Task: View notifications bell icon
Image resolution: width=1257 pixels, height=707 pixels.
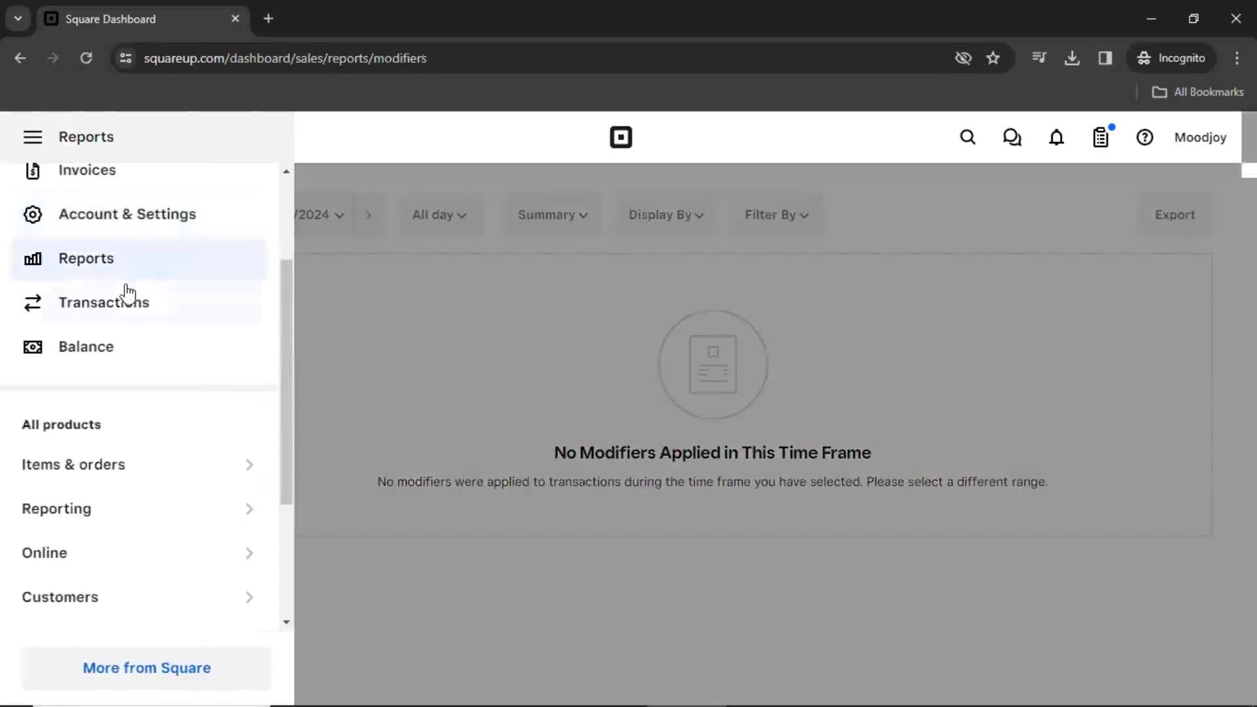Action: 1057,137
